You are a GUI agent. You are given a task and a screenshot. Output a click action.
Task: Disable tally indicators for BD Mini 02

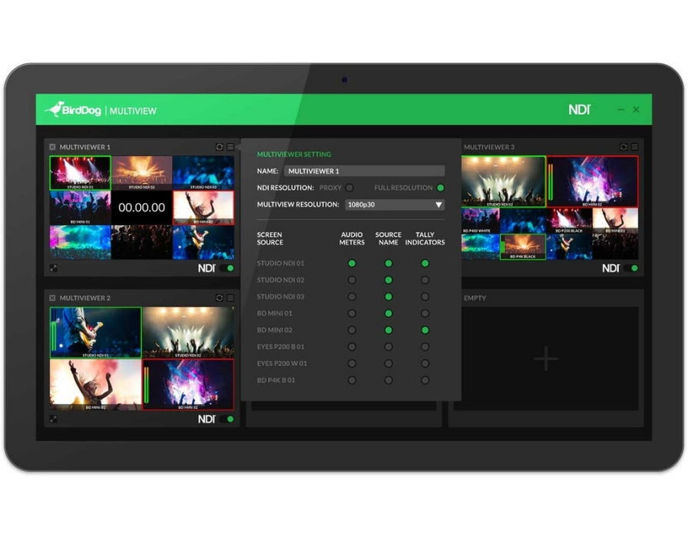click(425, 330)
